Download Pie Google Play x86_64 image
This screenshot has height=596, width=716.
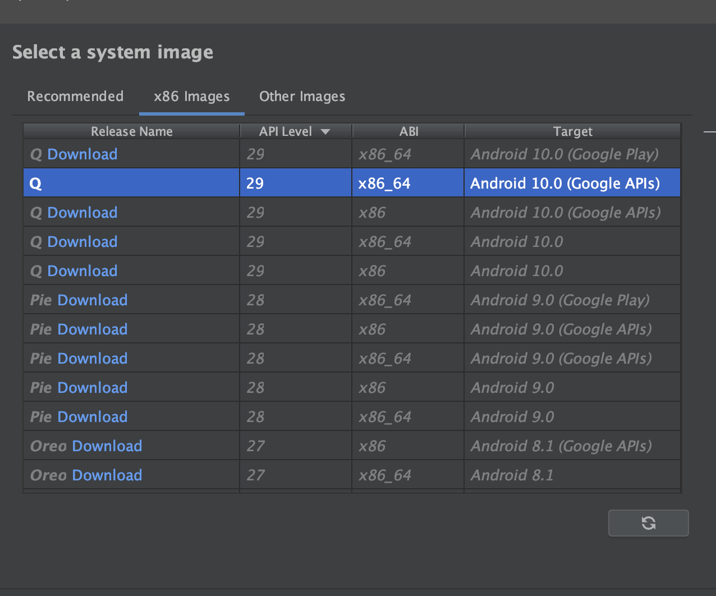click(93, 300)
